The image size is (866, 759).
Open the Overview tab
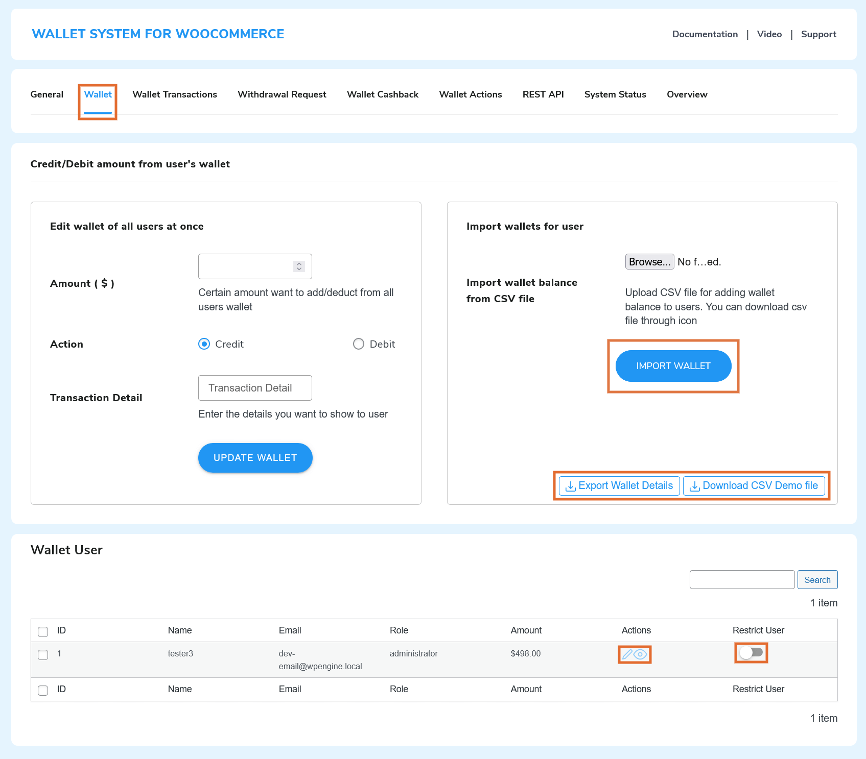click(x=687, y=94)
